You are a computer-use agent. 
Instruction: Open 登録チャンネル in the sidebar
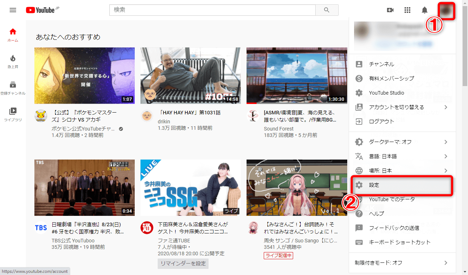point(13,88)
